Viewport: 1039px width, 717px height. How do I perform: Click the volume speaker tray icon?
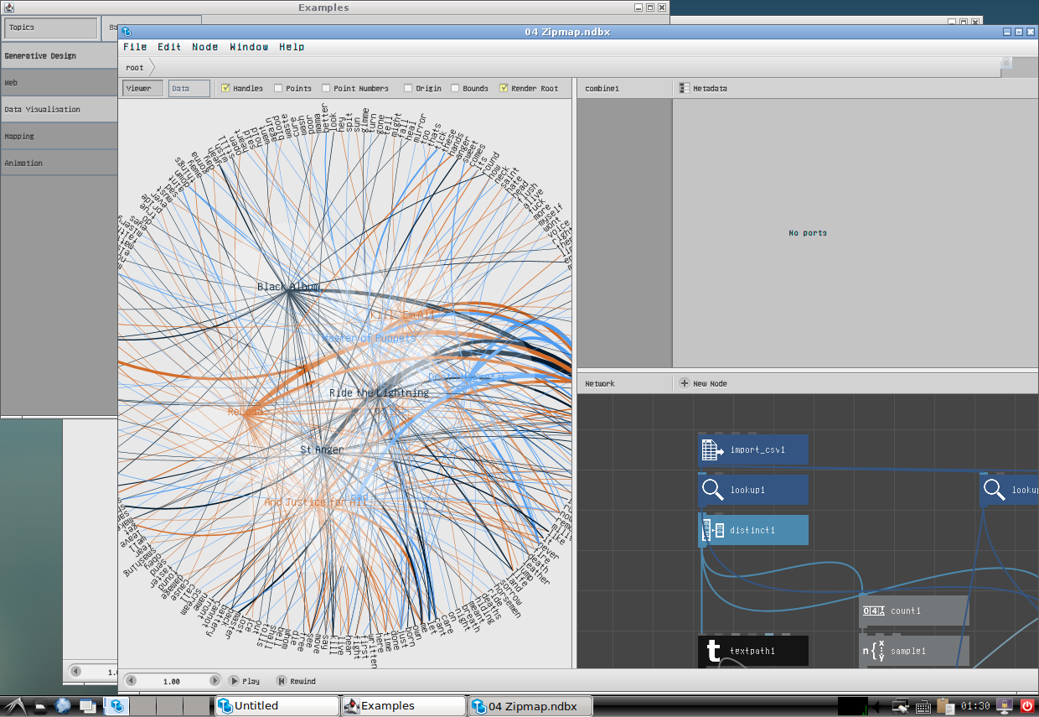pos(876,706)
